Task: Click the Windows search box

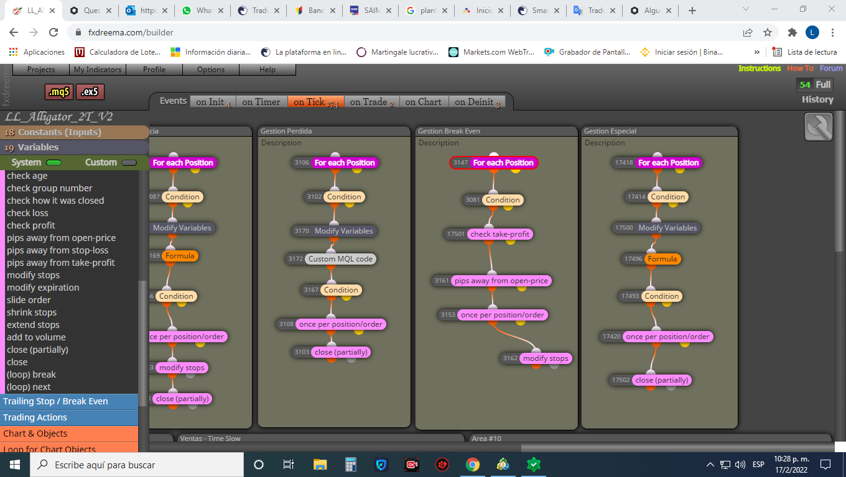Action: point(137,465)
